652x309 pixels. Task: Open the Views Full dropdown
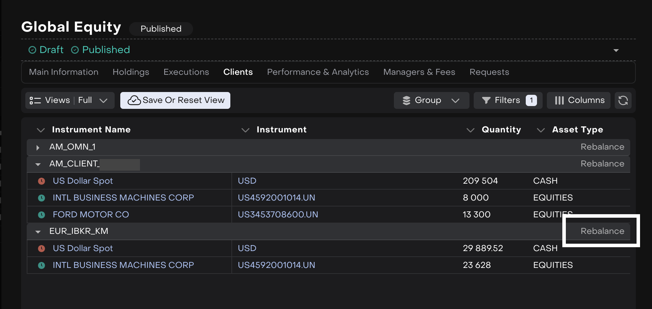pos(103,100)
